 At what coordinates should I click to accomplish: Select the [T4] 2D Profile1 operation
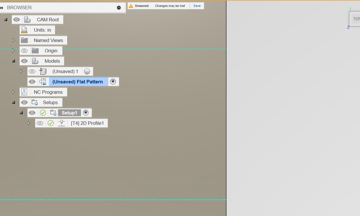coord(87,123)
